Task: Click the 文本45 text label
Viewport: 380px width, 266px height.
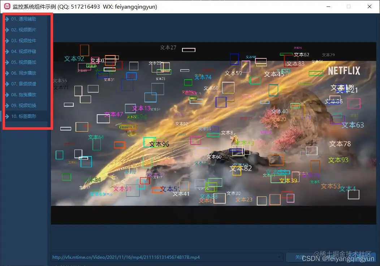Action: (x=274, y=74)
